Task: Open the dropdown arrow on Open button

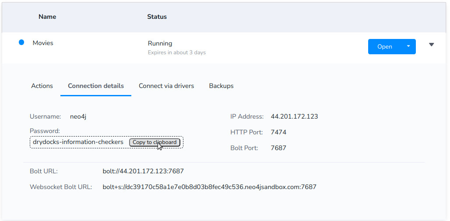Action: 408,46
